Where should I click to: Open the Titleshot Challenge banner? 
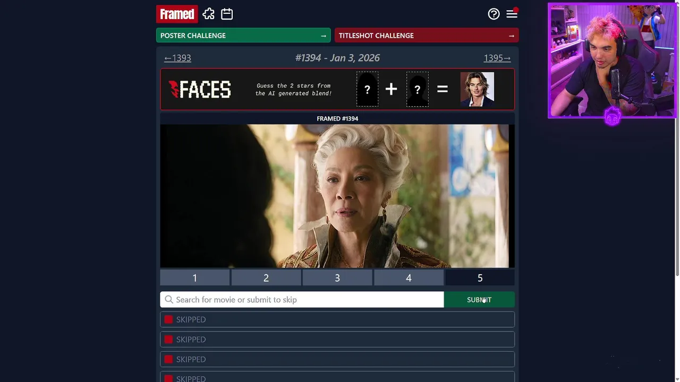coord(427,36)
